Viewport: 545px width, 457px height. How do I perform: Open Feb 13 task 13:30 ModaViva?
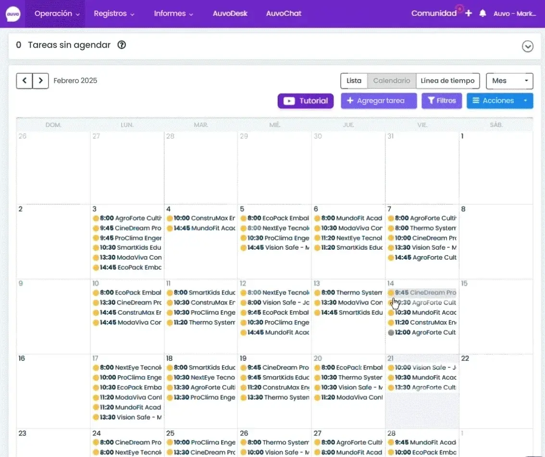(x=348, y=303)
